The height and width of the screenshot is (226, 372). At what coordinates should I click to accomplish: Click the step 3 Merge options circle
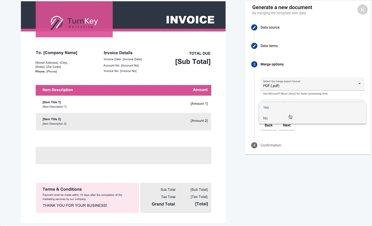click(254, 64)
